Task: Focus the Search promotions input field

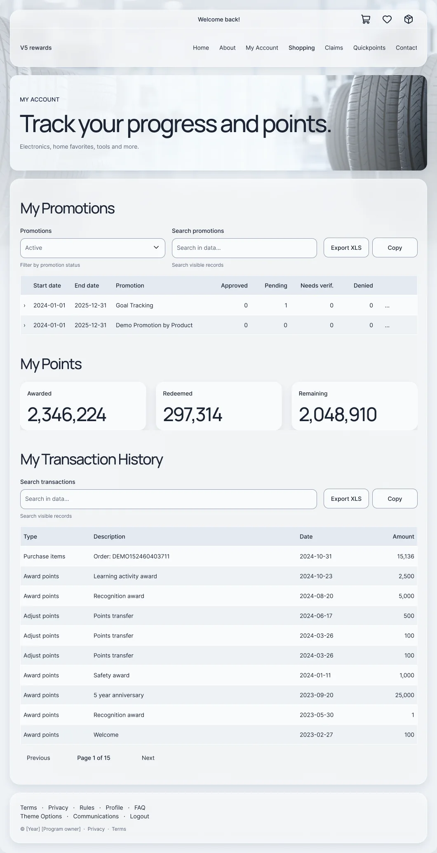Action: tap(244, 248)
